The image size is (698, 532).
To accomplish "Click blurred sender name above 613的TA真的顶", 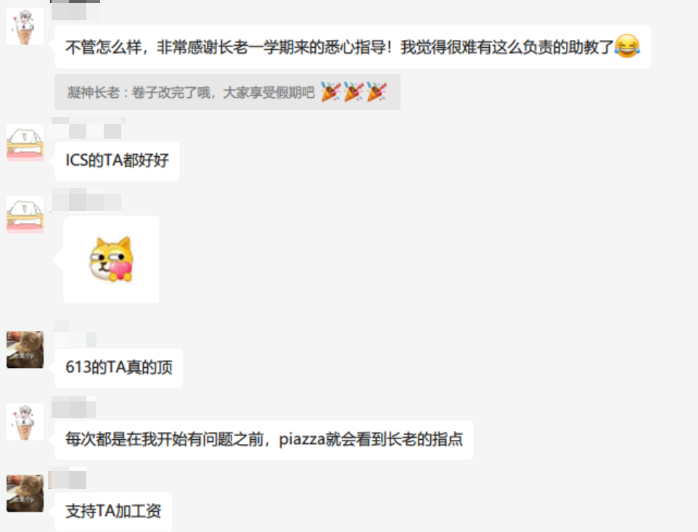I will click(x=75, y=334).
